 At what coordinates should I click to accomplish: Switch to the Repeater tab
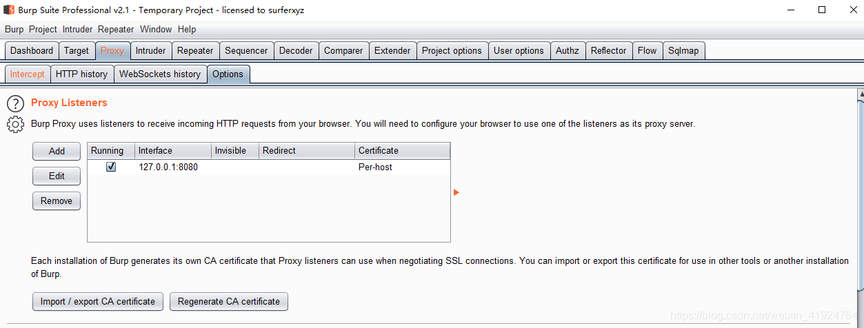[196, 50]
